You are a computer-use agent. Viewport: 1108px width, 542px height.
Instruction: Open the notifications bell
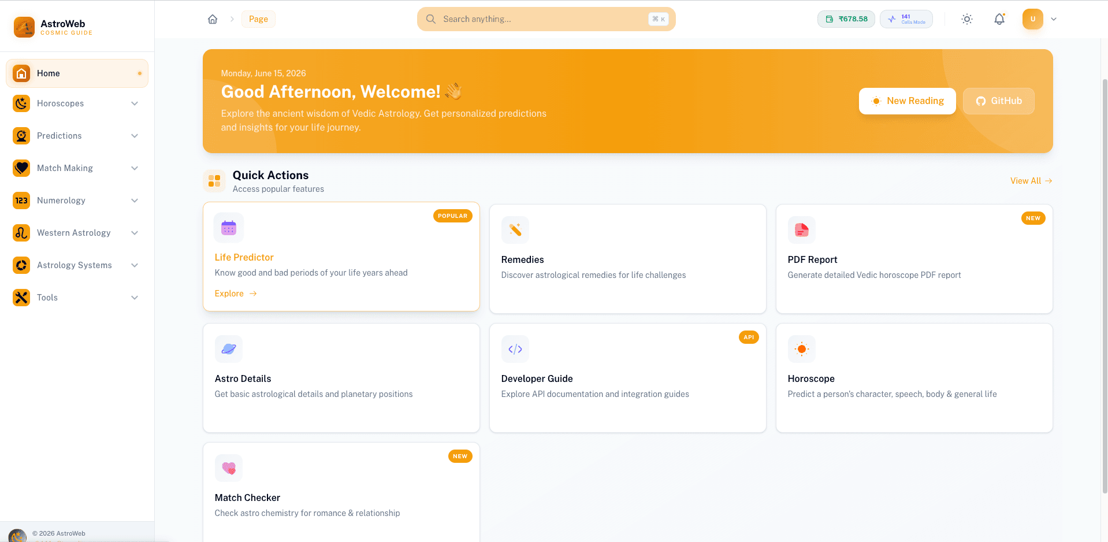999,19
